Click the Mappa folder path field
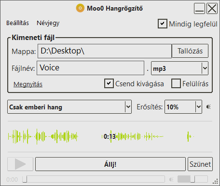Viewport: 220px width, 186px height. [105, 51]
